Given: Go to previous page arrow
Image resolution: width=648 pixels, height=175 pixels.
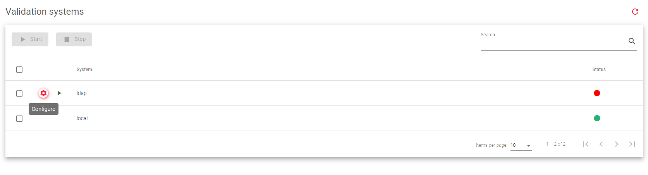Looking at the screenshot, I should click(601, 144).
